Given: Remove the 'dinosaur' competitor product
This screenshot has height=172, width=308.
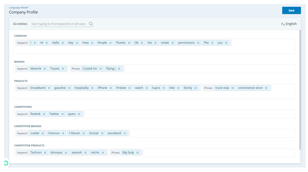Looking at the screenshot, I should (x=66, y=152).
